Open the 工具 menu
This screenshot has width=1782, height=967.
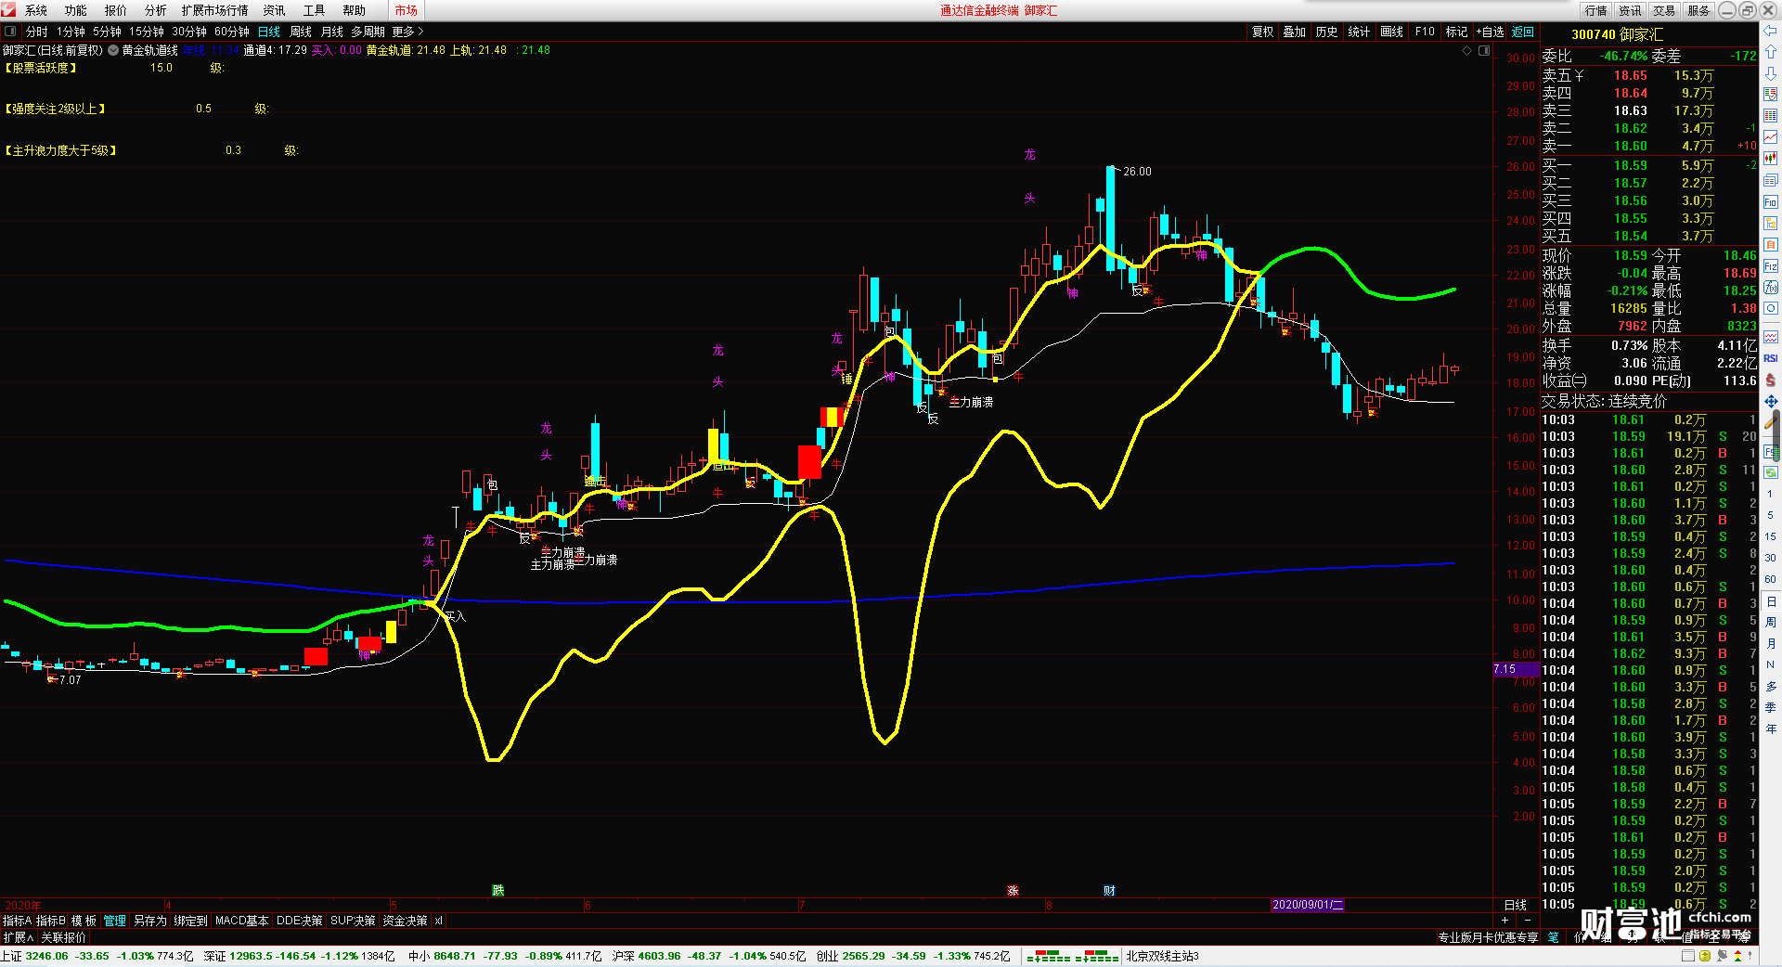(315, 10)
